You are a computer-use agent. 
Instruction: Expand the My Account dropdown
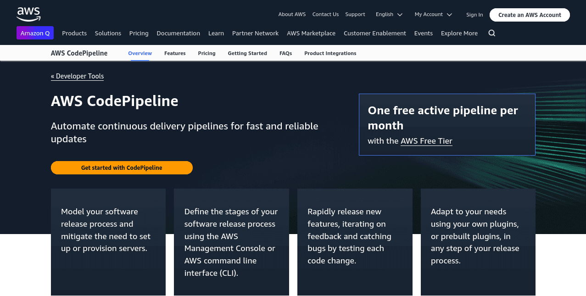[x=433, y=14]
